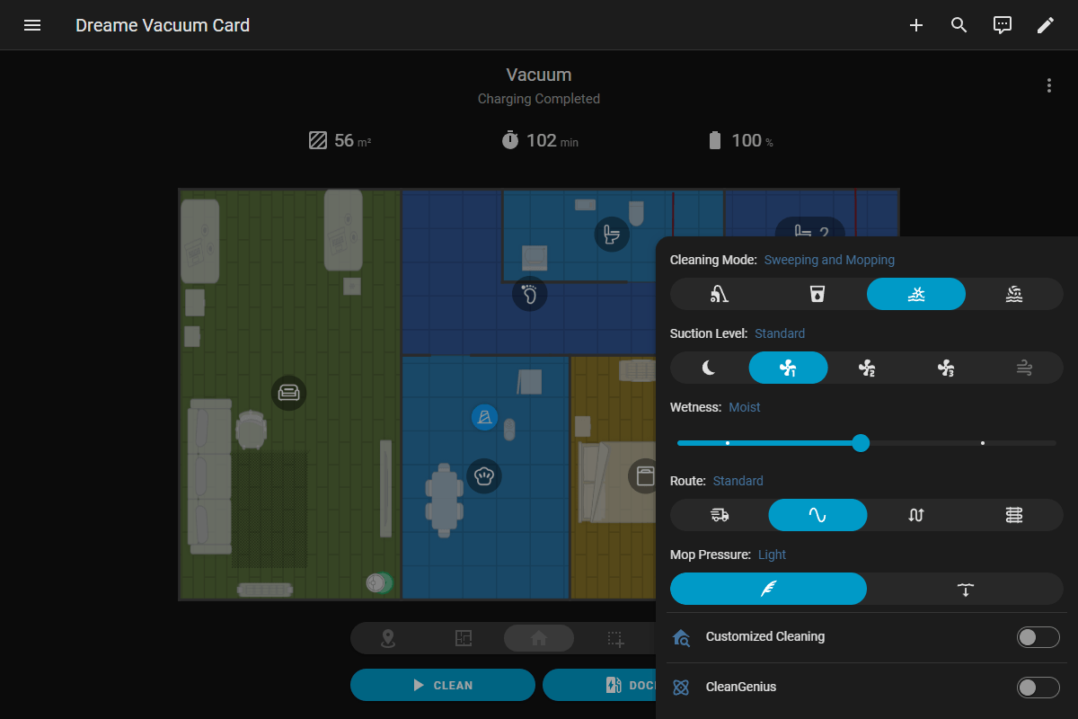Set suction to quiet moon level
This screenshot has width=1078, height=719.
[710, 368]
